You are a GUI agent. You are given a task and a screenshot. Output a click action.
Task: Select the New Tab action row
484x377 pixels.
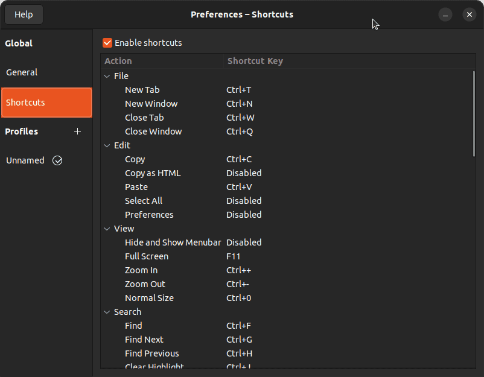[x=142, y=90]
